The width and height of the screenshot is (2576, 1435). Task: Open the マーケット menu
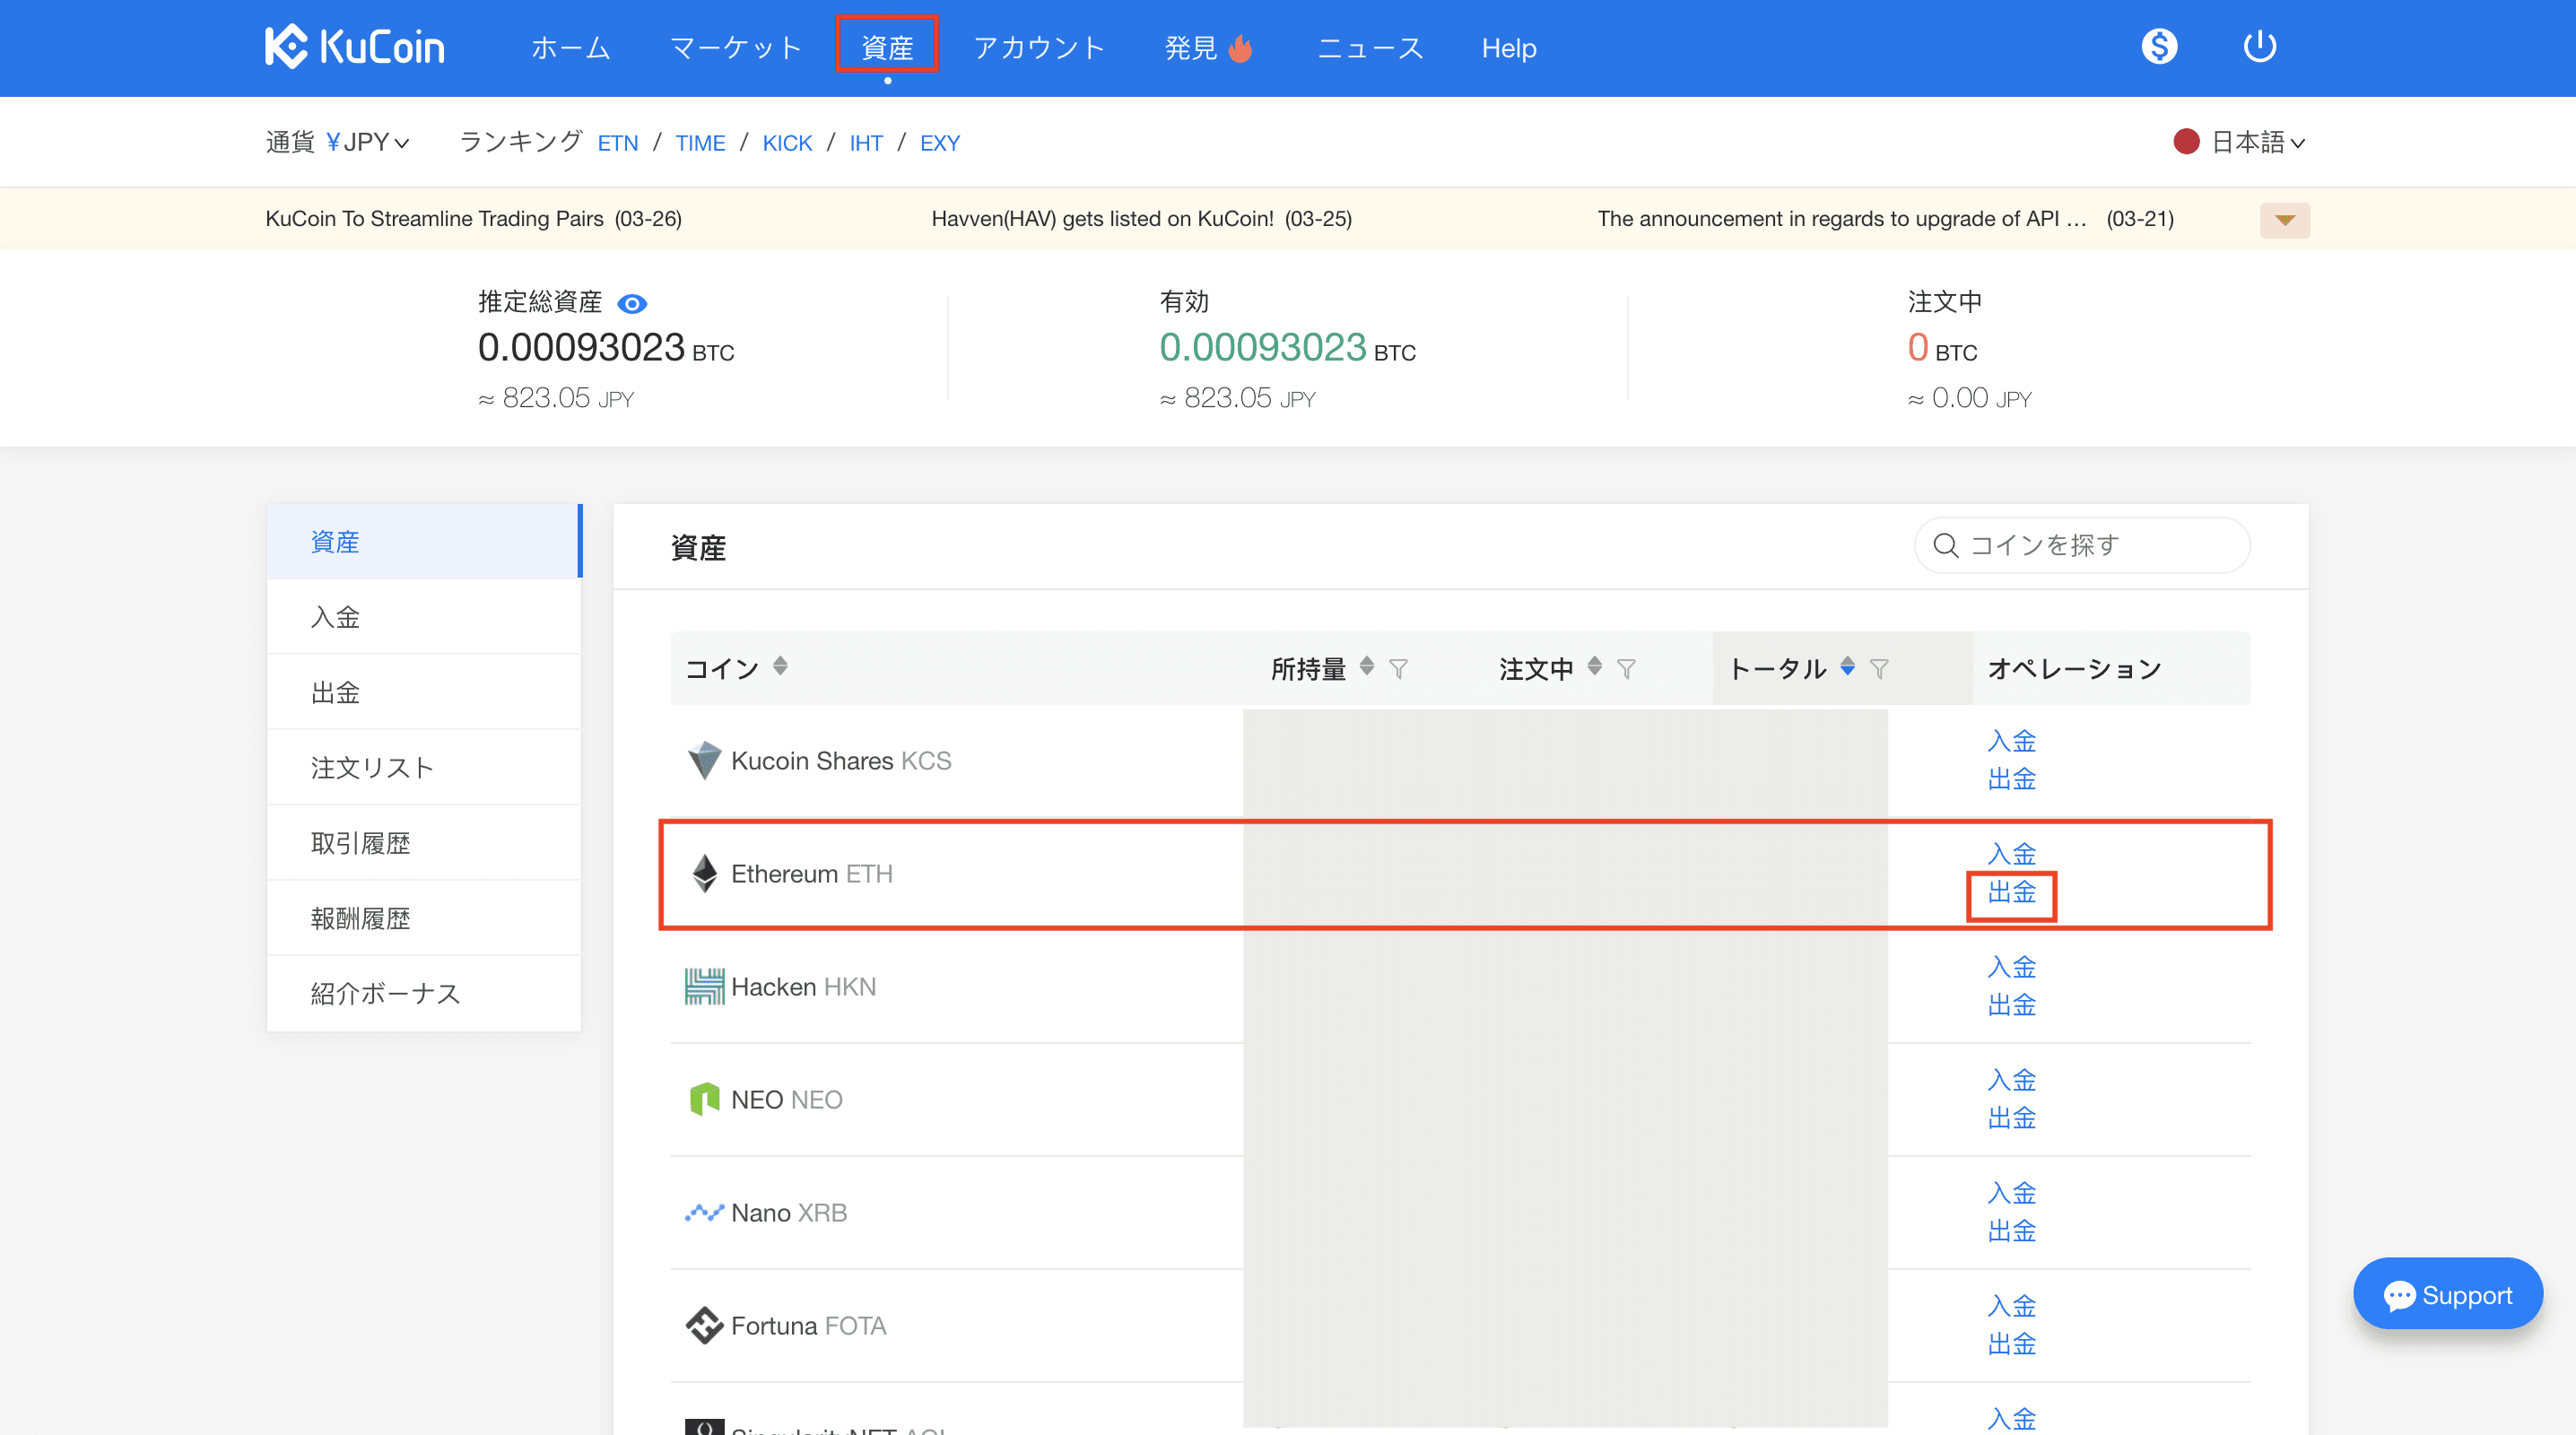735,48
